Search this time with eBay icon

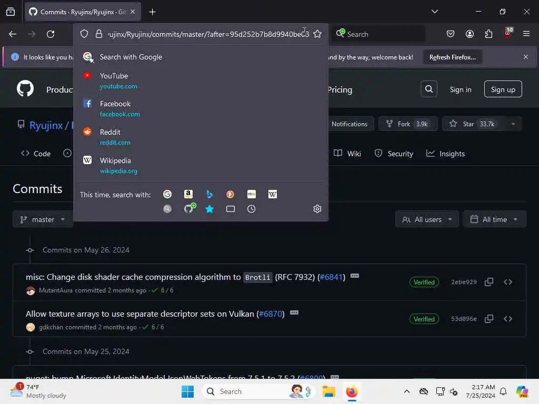251,195
